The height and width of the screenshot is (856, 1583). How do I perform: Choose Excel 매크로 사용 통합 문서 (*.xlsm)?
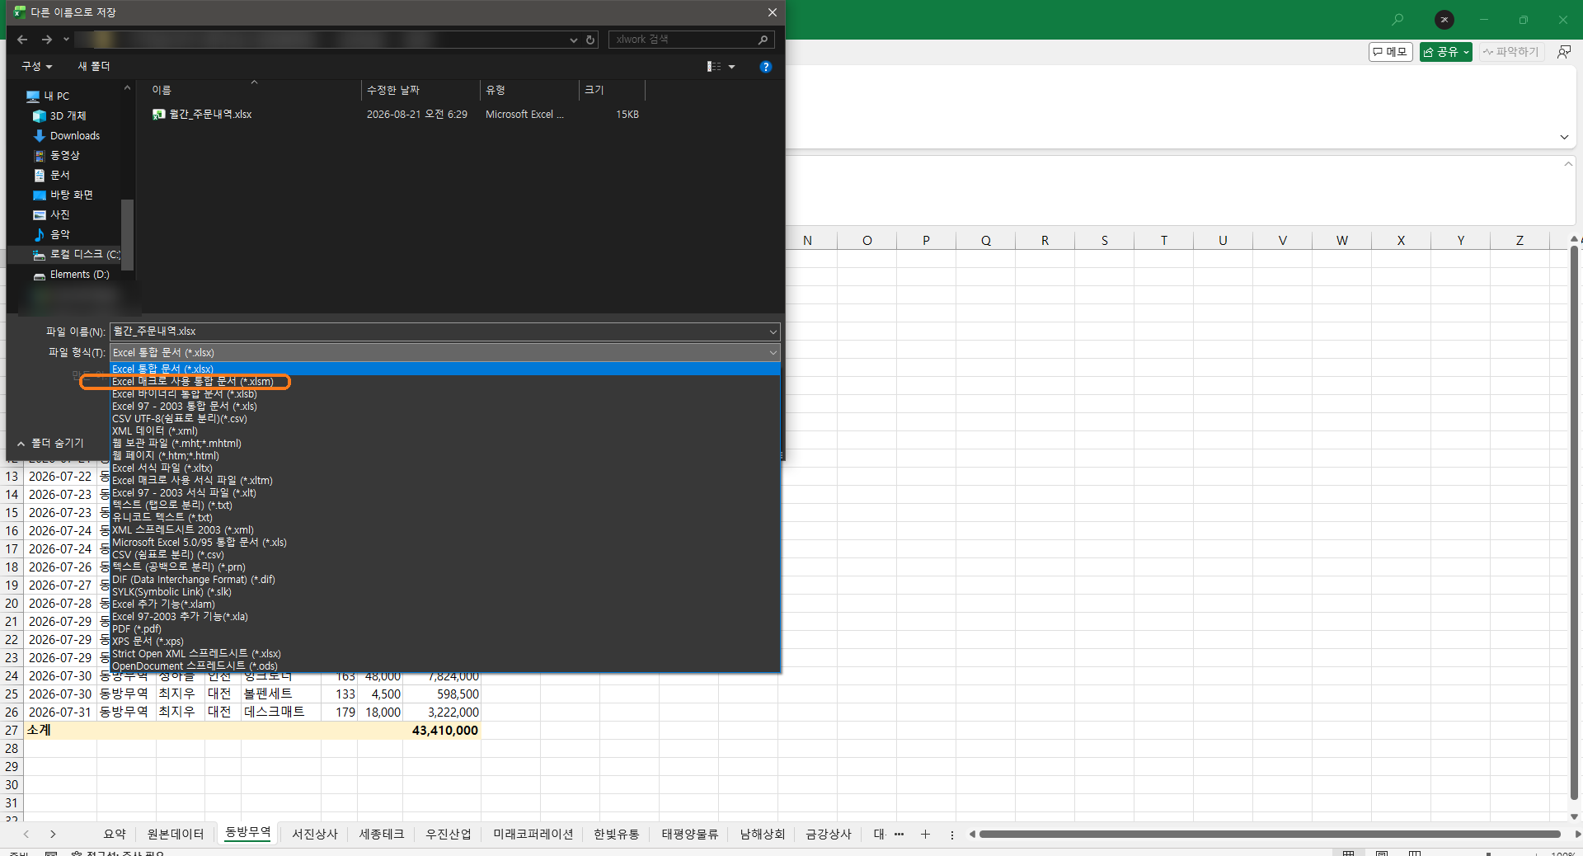(x=192, y=382)
